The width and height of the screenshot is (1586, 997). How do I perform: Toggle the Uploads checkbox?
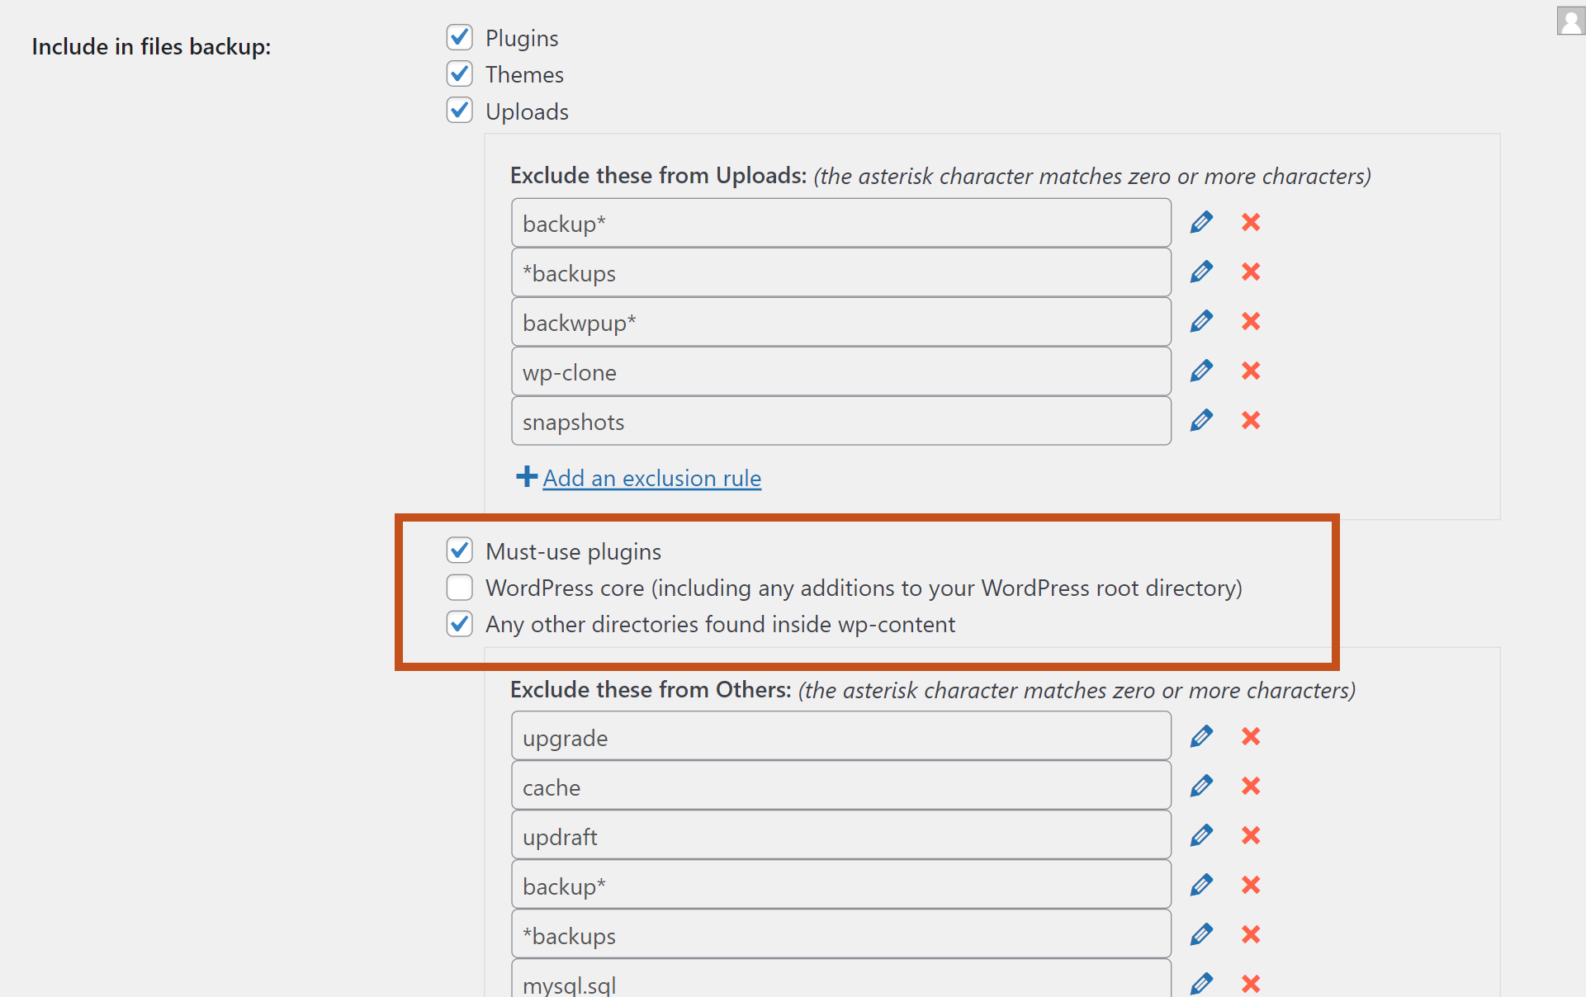pyautogui.click(x=460, y=110)
